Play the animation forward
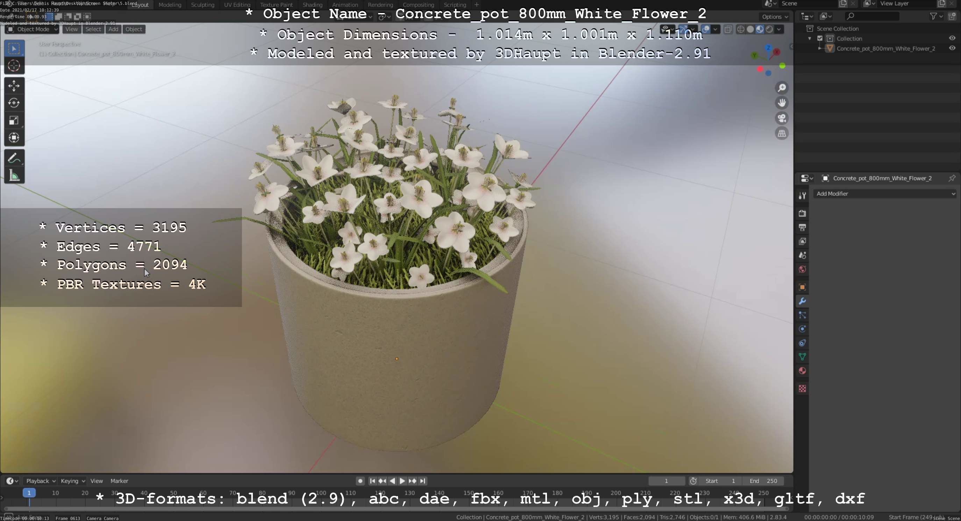The image size is (961, 521). coord(402,481)
